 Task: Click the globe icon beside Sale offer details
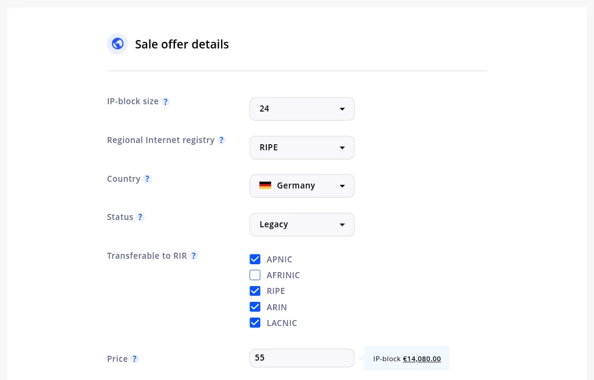pos(117,44)
